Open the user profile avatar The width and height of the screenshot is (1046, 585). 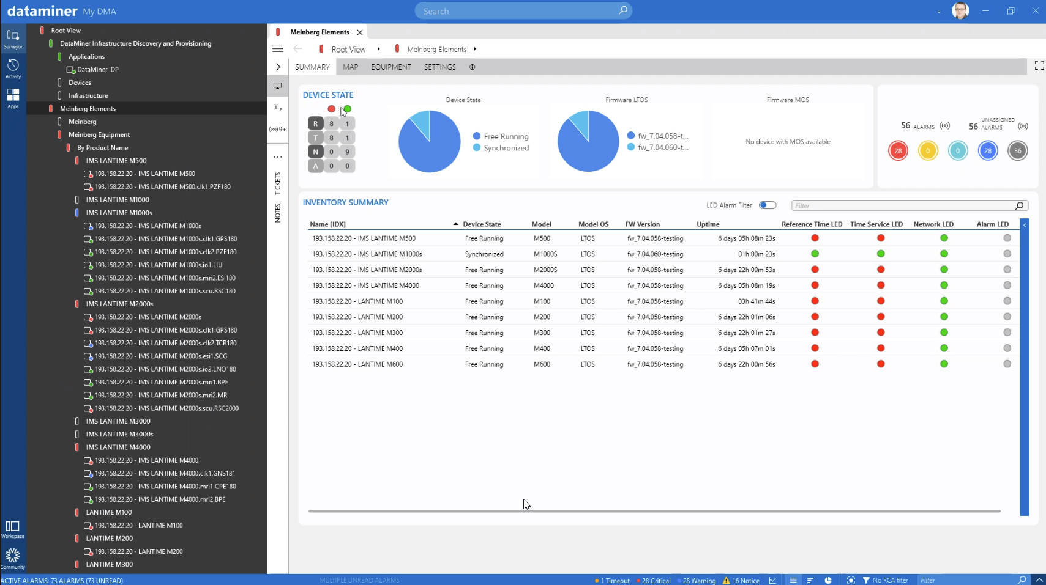[x=960, y=10]
